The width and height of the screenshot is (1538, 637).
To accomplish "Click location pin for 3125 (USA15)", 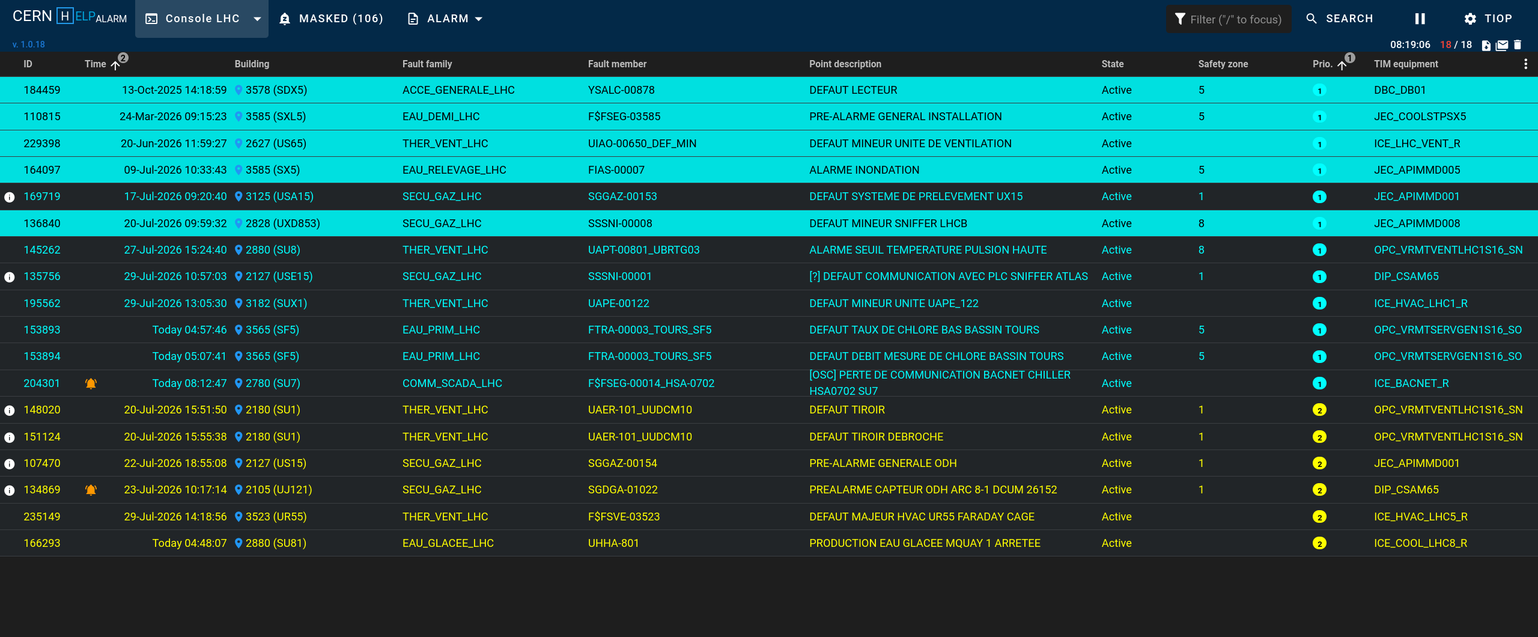I will point(239,197).
